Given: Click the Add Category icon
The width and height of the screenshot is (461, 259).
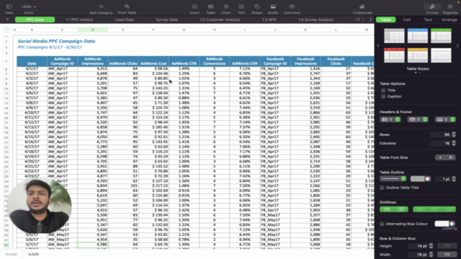Looking at the screenshot, I should (x=101, y=6).
